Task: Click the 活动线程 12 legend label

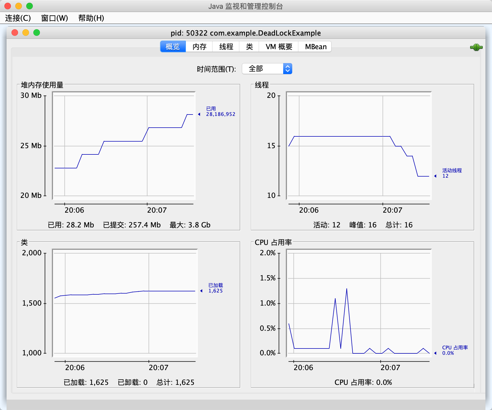Action: click(x=452, y=173)
